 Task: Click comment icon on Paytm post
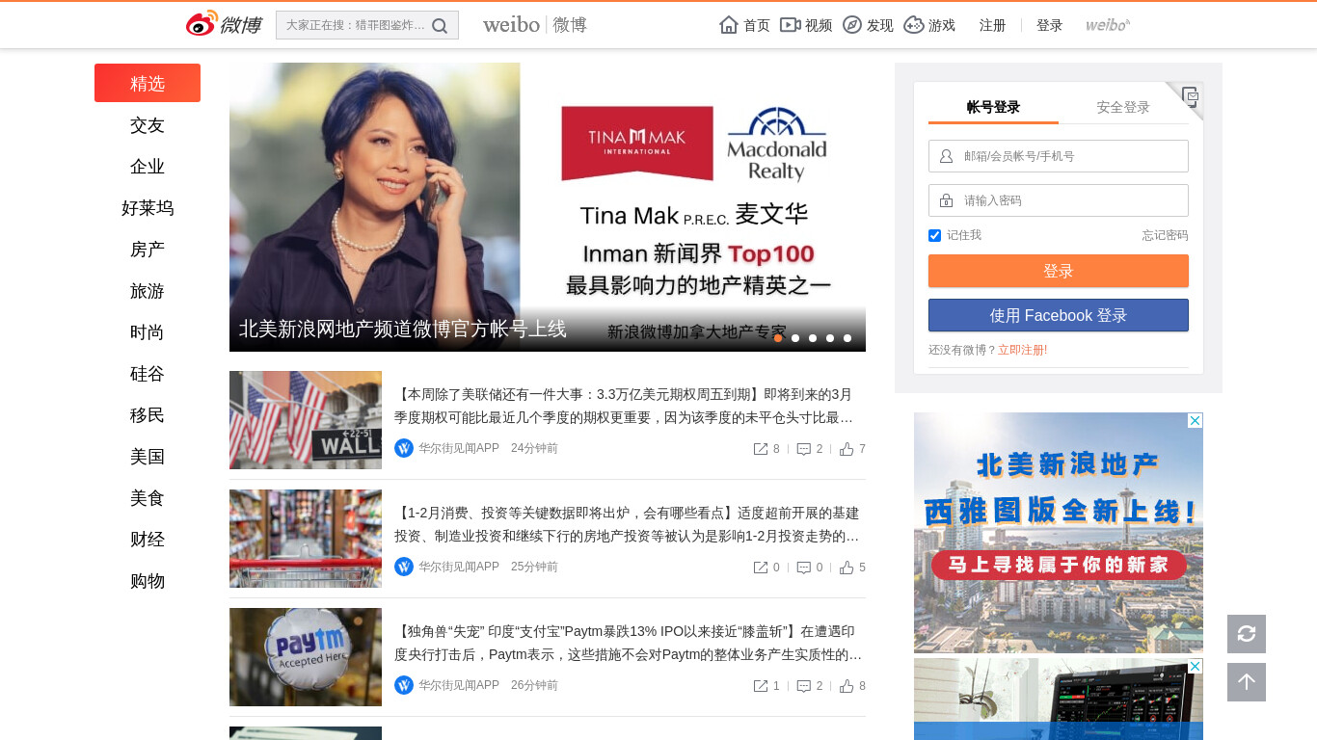(803, 686)
